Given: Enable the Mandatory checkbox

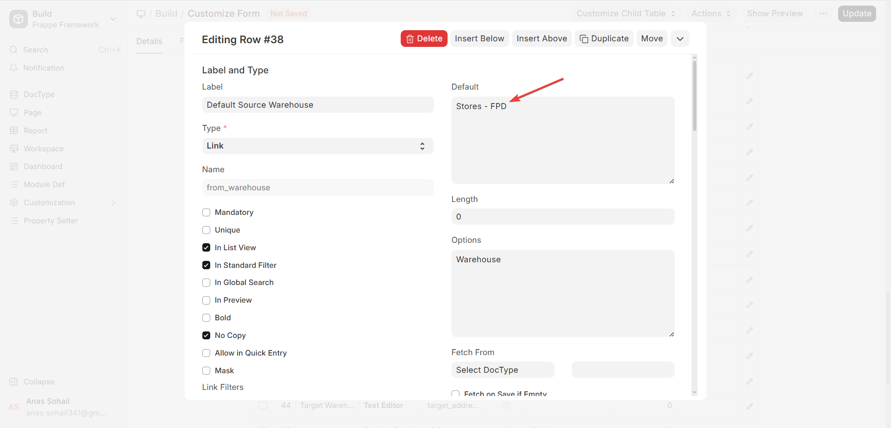Looking at the screenshot, I should click(206, 213).
